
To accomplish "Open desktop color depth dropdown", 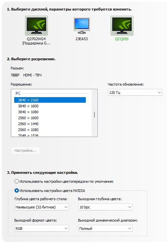I will pyautogui.click(x=42, y=207).
